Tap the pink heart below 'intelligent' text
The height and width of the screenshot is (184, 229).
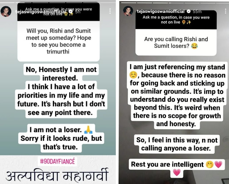(x=177, y=172)
